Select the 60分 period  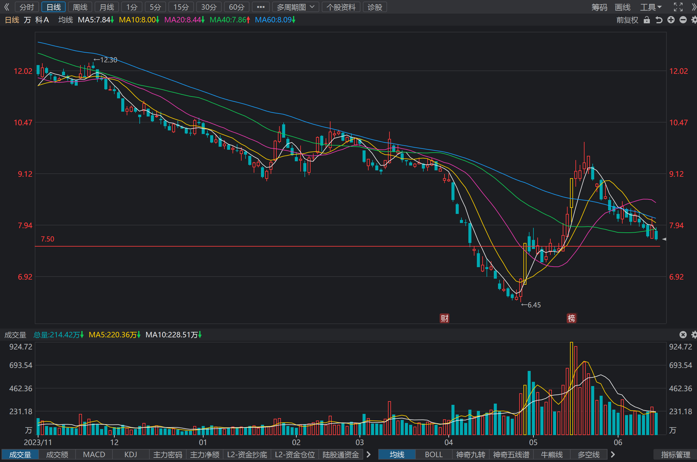[237, 7]
